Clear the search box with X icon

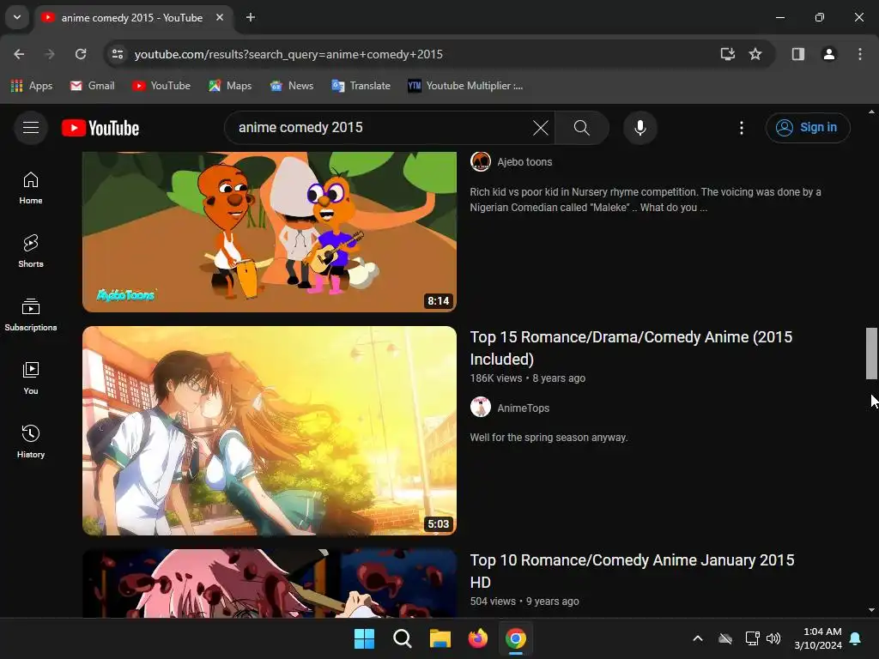click(541, 128)
